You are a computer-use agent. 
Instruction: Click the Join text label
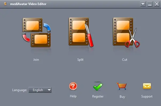tap(36, 60)
